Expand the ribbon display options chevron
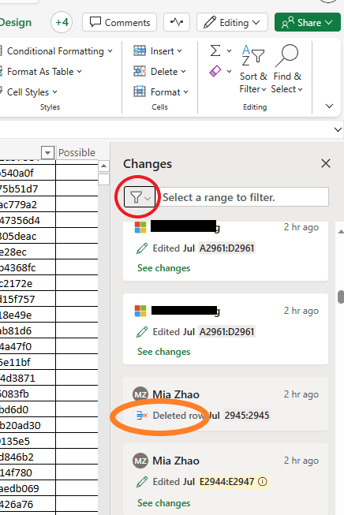Screen dimensions: 344x515 [329, 106]
